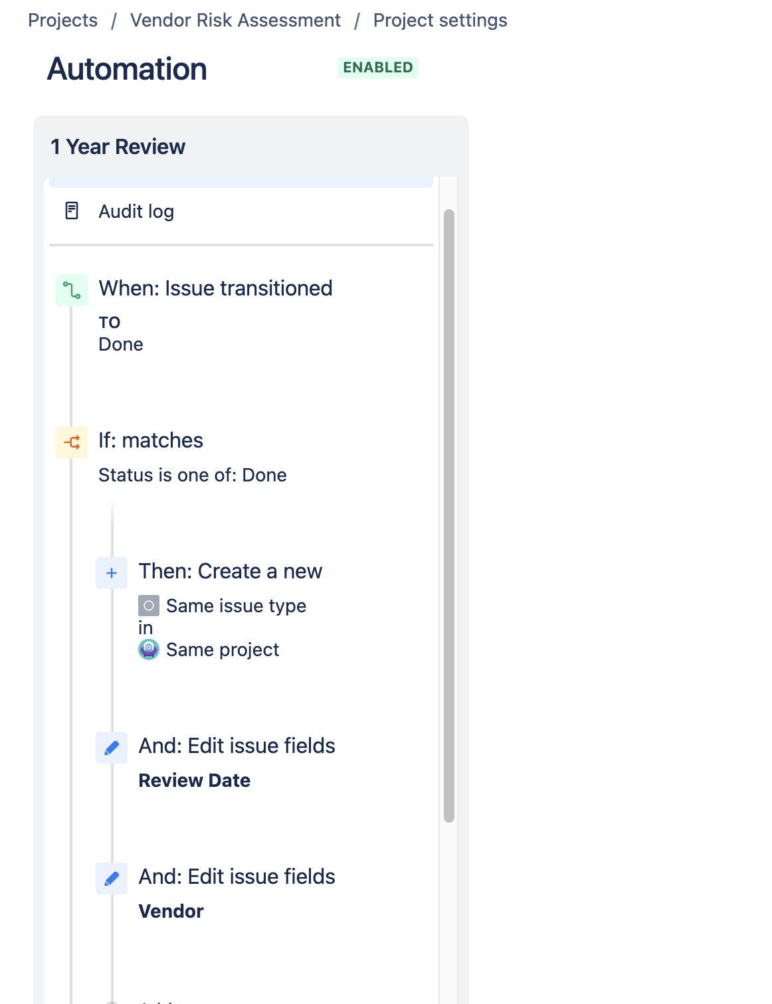772x1004 pixels.
Task: Open the Audit log menu item
Action: (241, 211)
